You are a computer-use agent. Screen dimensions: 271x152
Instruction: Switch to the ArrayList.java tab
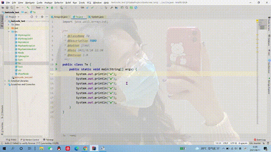tap(61, 17)
